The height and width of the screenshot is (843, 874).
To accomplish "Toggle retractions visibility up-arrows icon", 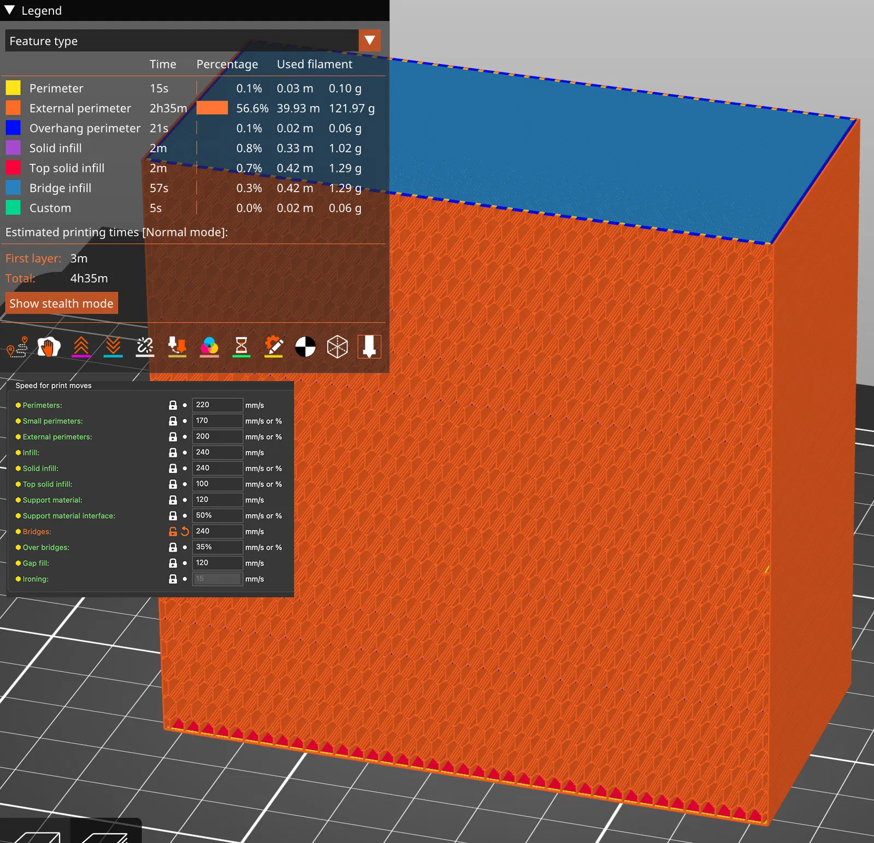I will [81, 347].
